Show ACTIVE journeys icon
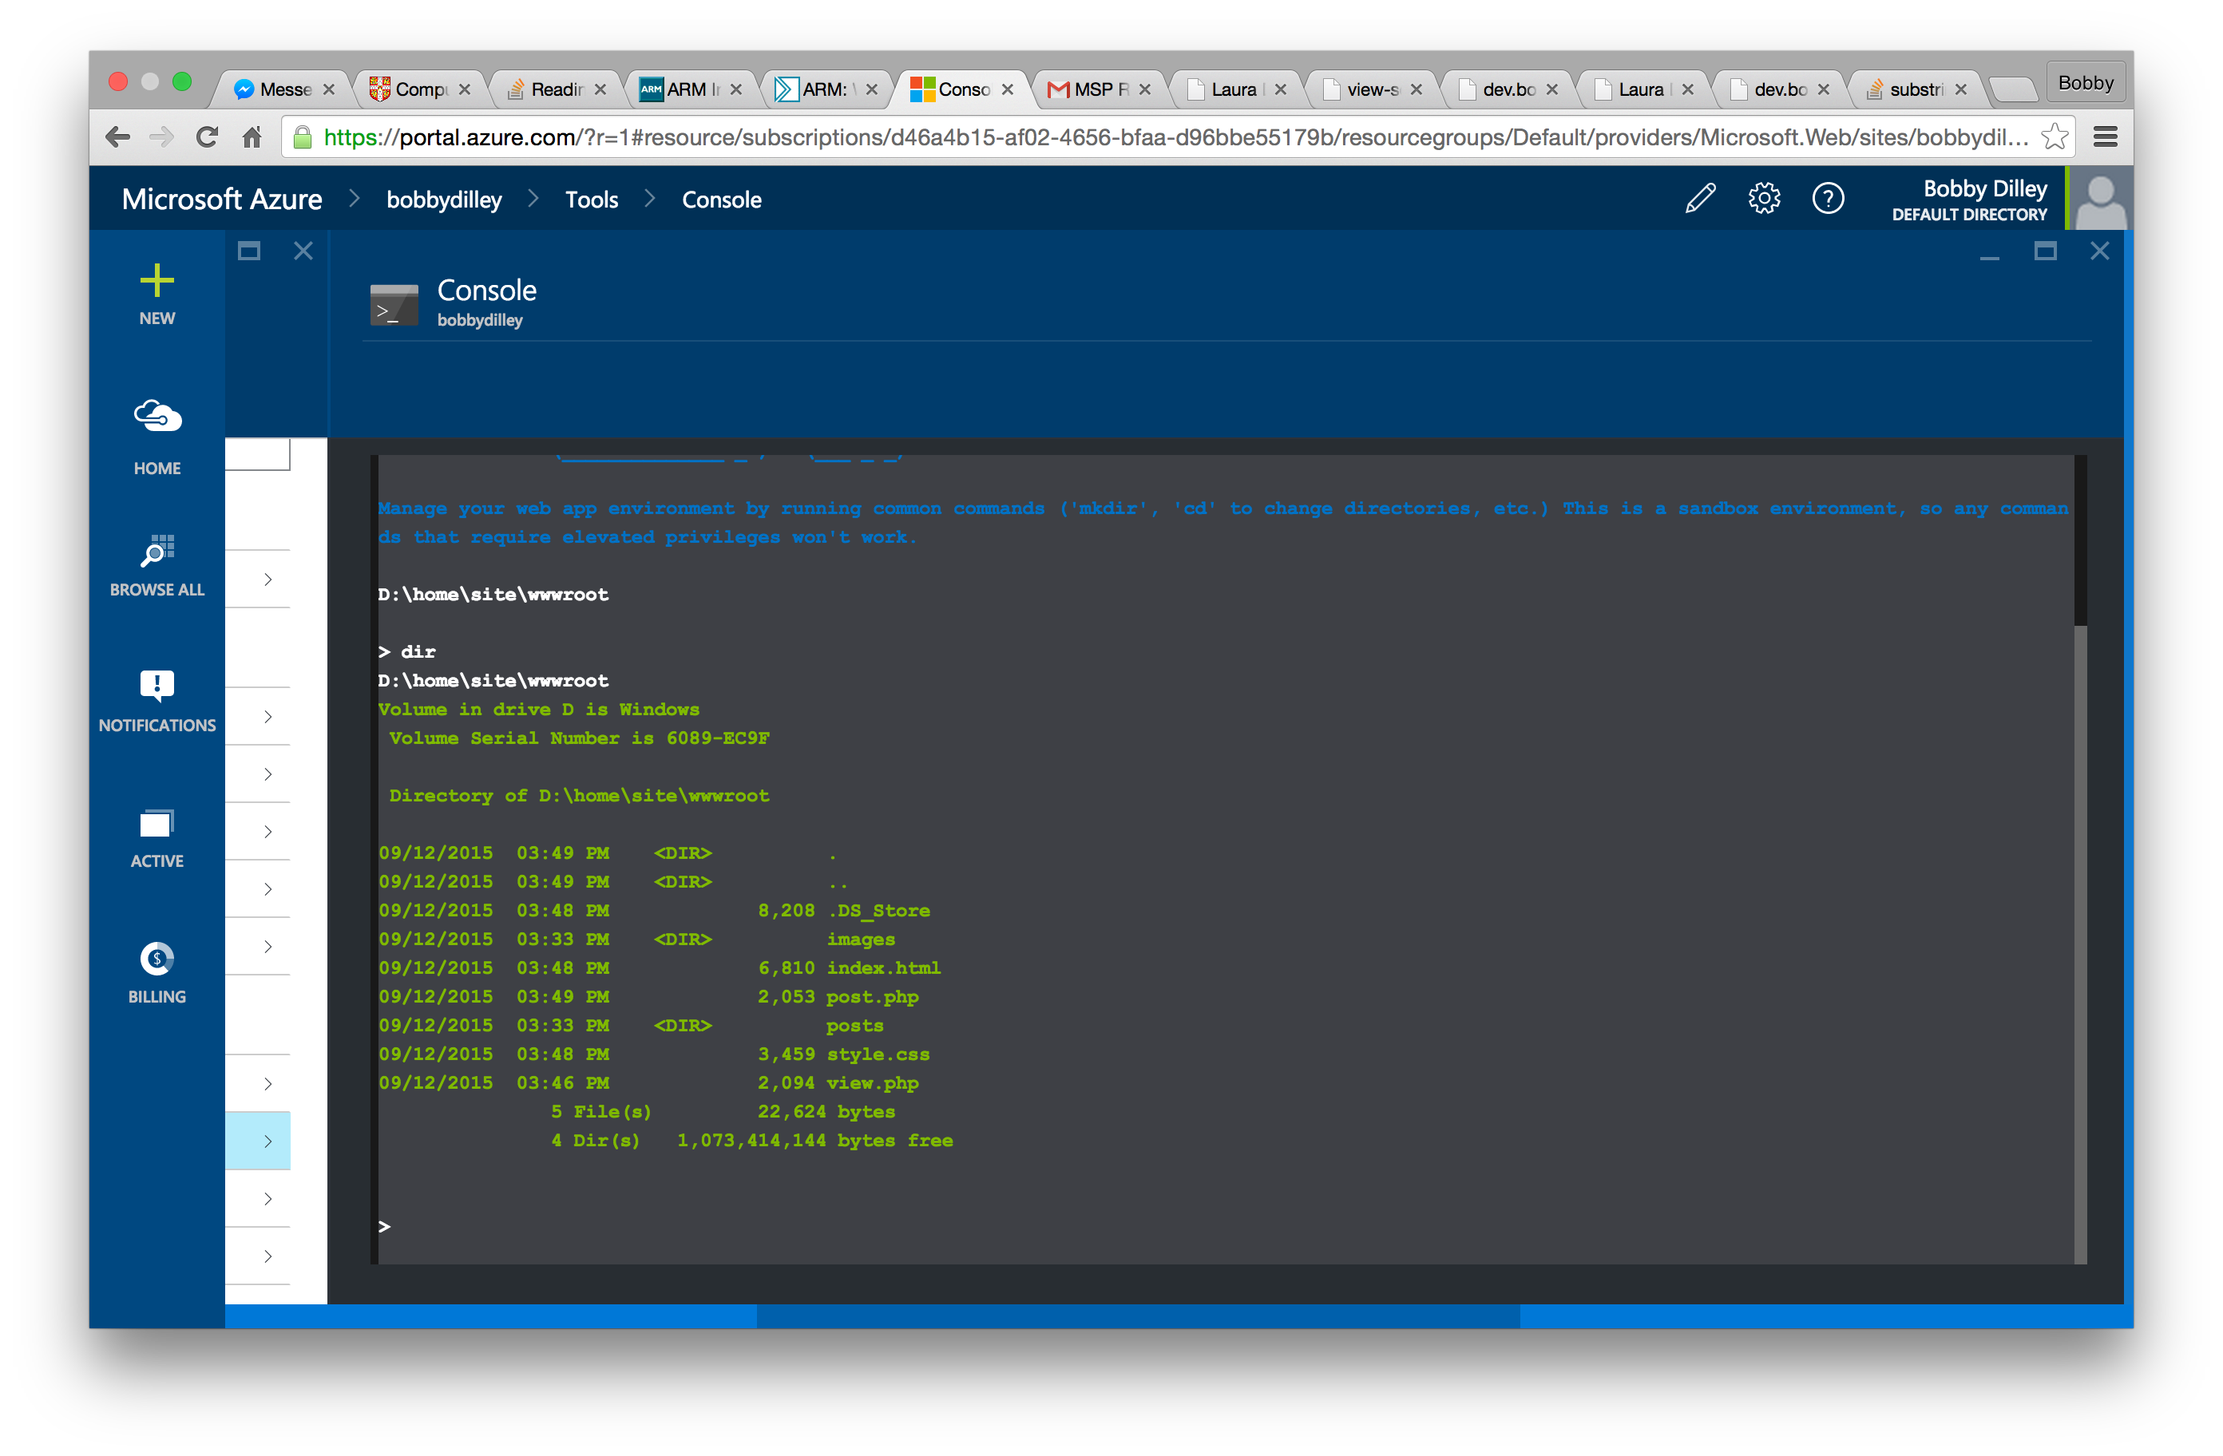The height and width of the screenshot is (1456, 2223). [157, 824]
